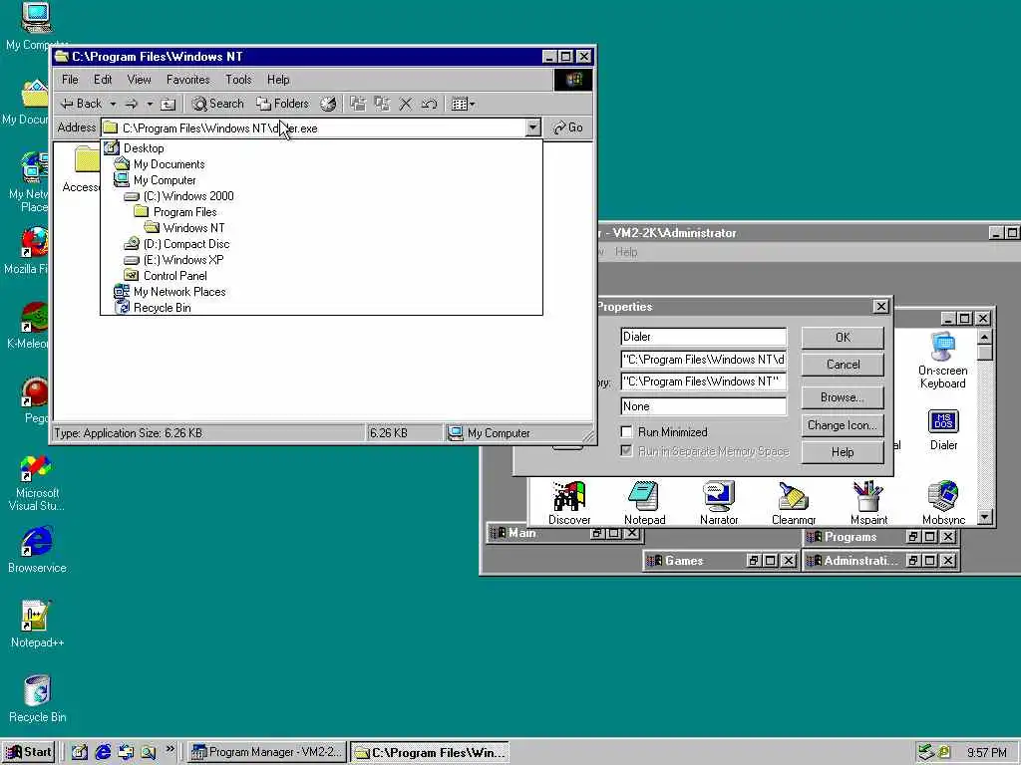Click the shortcut key field showing None
Screen dimensions: 1021x765
tap(703, 406)
